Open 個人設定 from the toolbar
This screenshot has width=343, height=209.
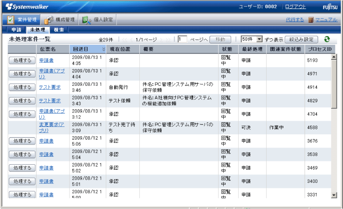(x=97, y=20)
